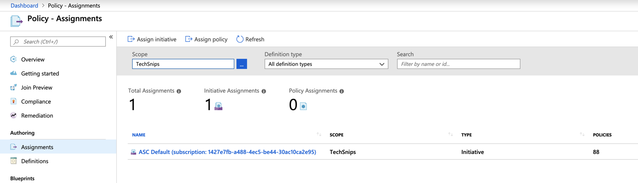The image size is (638, 183).
Task: Click info icon beside Total Assignments
Action: pyautogui.click(x=179, y=91)
